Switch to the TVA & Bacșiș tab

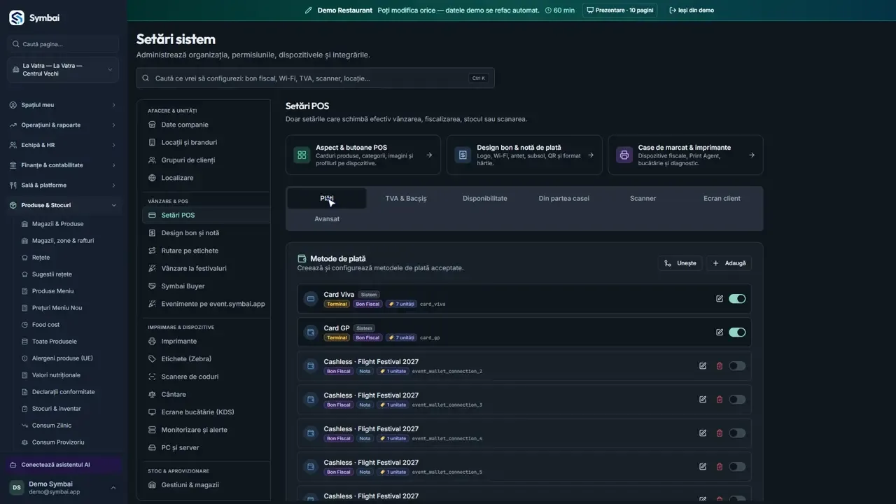(406, 198)
